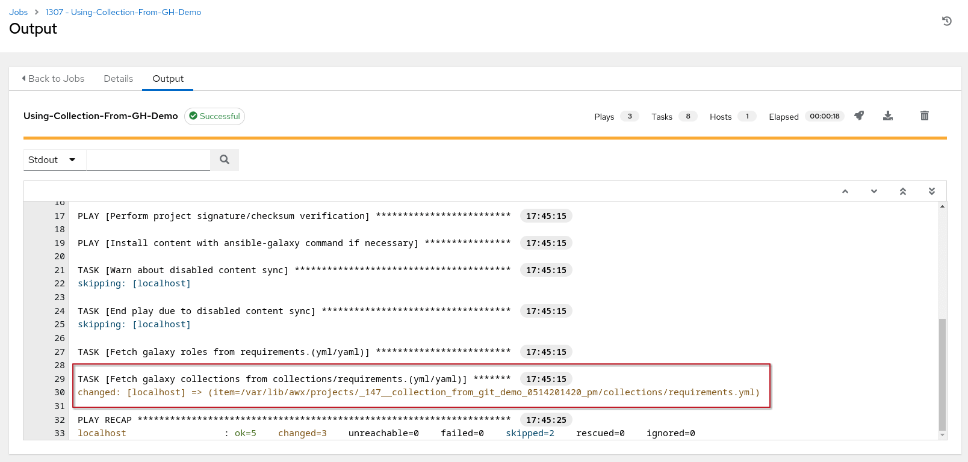Viewport: 968px width, 462px height.
Task: Open the Stdout filter dropdown
Action: click(x=53, y=160)
